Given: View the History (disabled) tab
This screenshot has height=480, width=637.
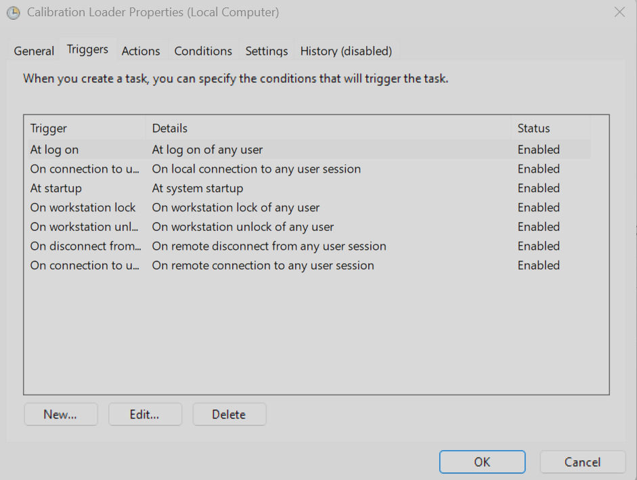Looking at the screenshot, I should (x=346, y=51).
